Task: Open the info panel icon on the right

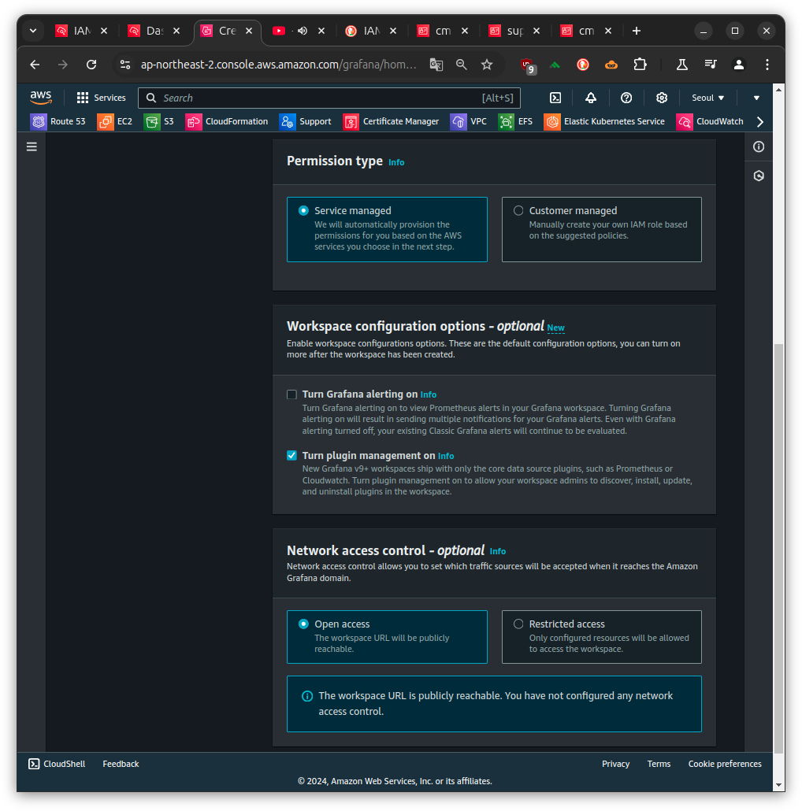Action: 759,147
